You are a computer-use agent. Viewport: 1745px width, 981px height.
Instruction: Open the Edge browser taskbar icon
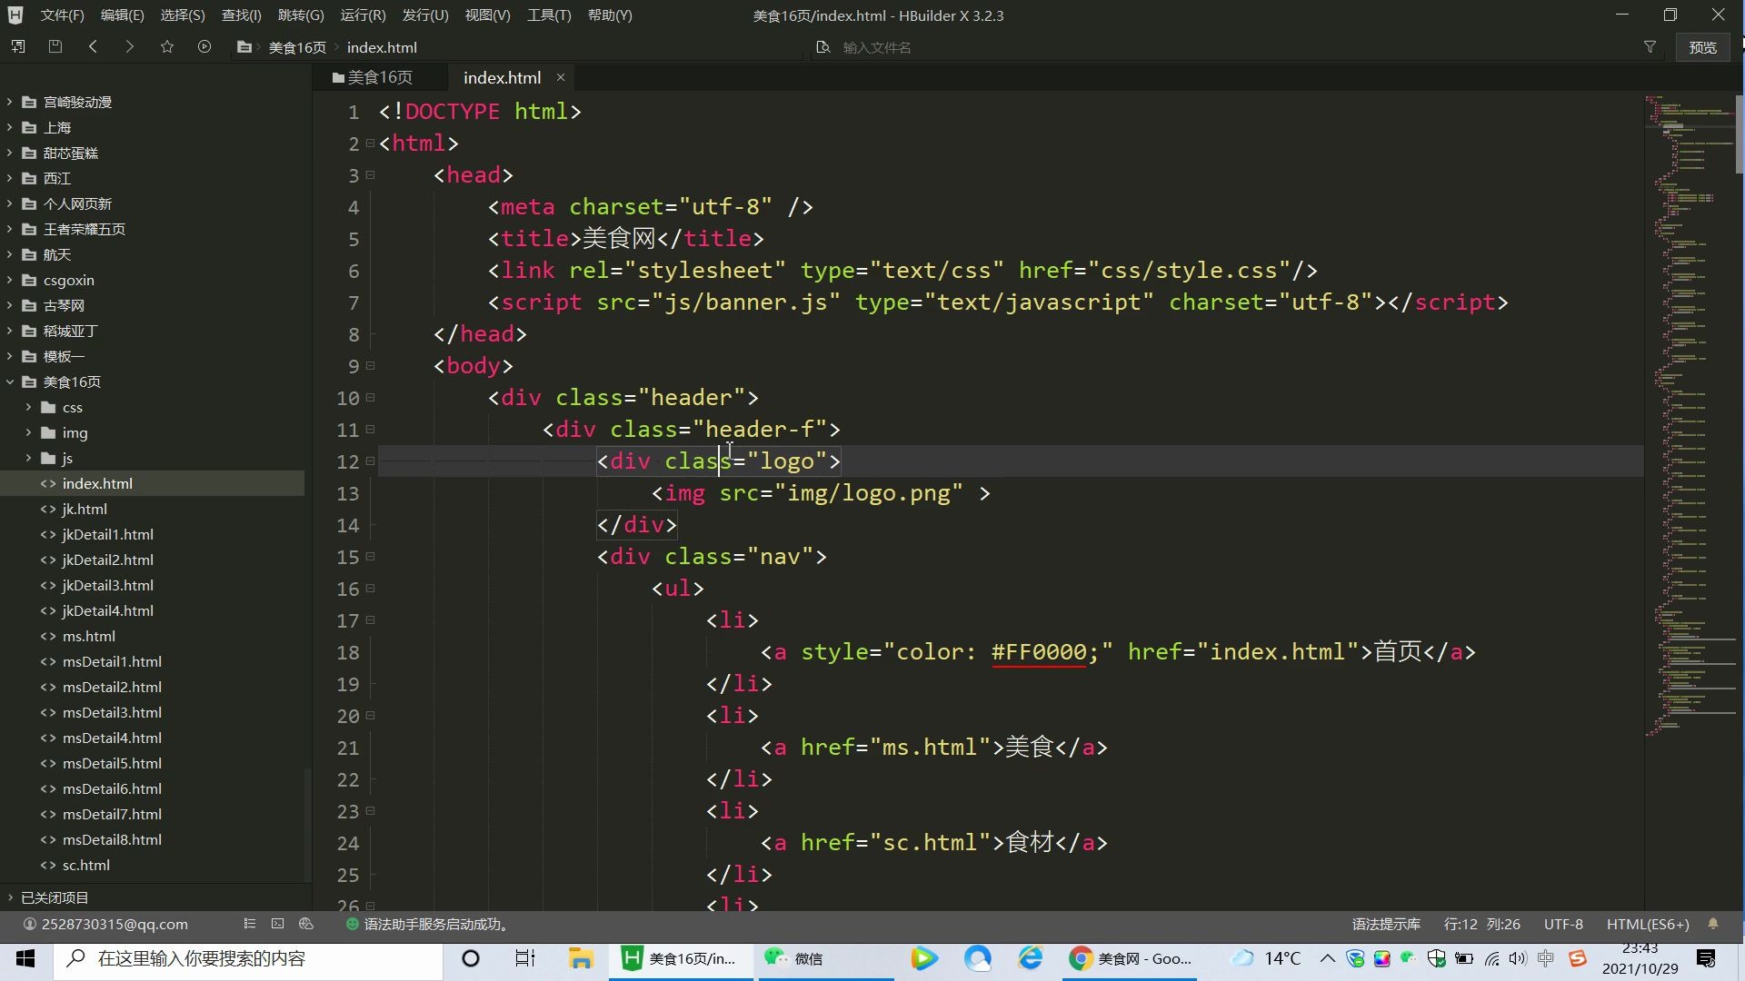point(1031,958)
